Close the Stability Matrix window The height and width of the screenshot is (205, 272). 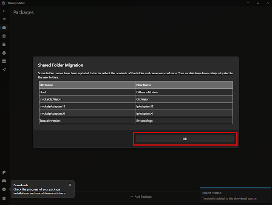[x=267, y=3]
